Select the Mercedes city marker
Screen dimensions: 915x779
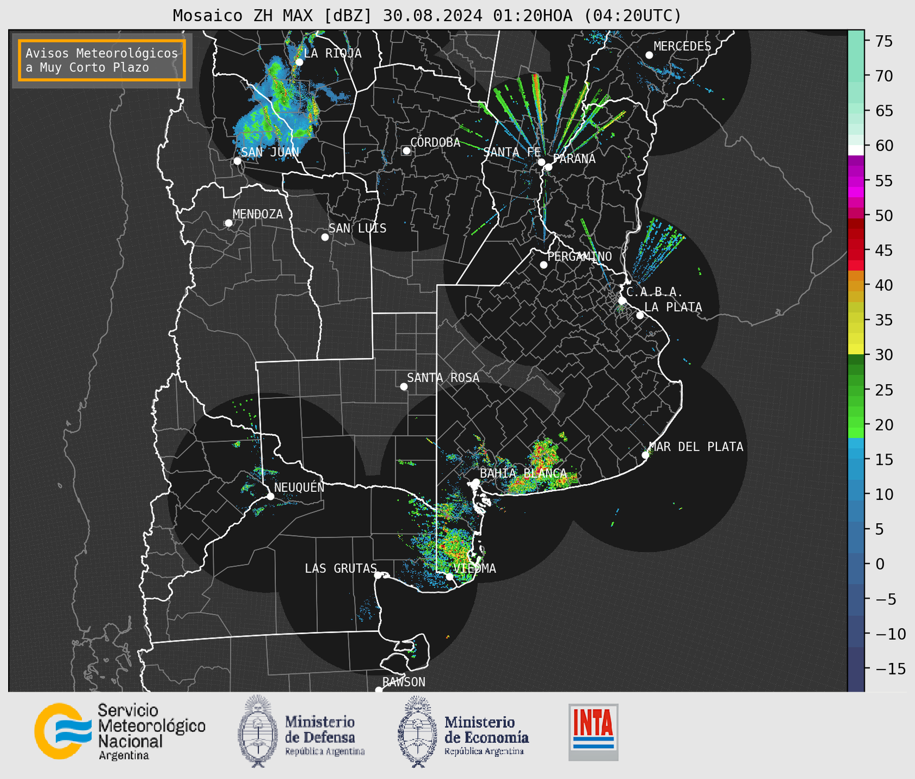tap(649, 55)
